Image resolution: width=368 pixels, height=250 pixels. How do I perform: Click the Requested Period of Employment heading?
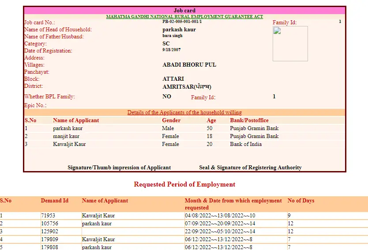click(x=184, y=184)
